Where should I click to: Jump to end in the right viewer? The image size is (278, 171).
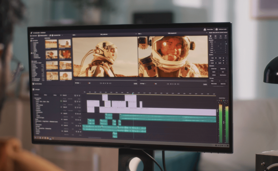[178, 84]
